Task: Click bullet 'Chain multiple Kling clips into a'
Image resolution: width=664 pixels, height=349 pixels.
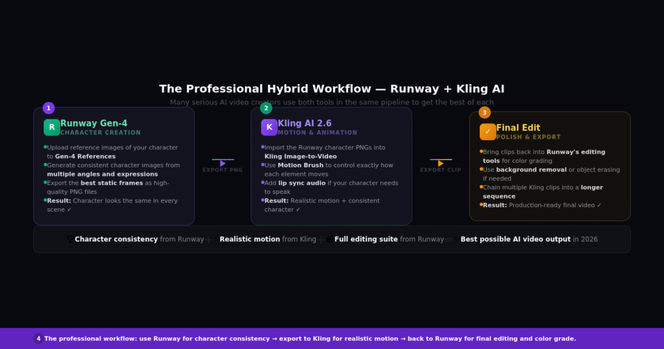Action: (x=531, y=187)
